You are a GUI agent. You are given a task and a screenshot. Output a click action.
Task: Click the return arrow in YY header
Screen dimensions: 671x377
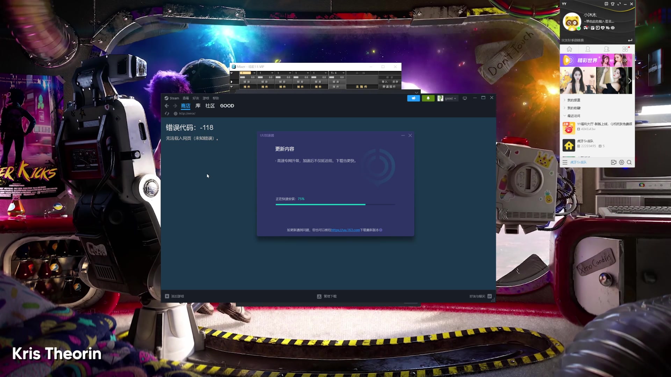tap(630, 40)
